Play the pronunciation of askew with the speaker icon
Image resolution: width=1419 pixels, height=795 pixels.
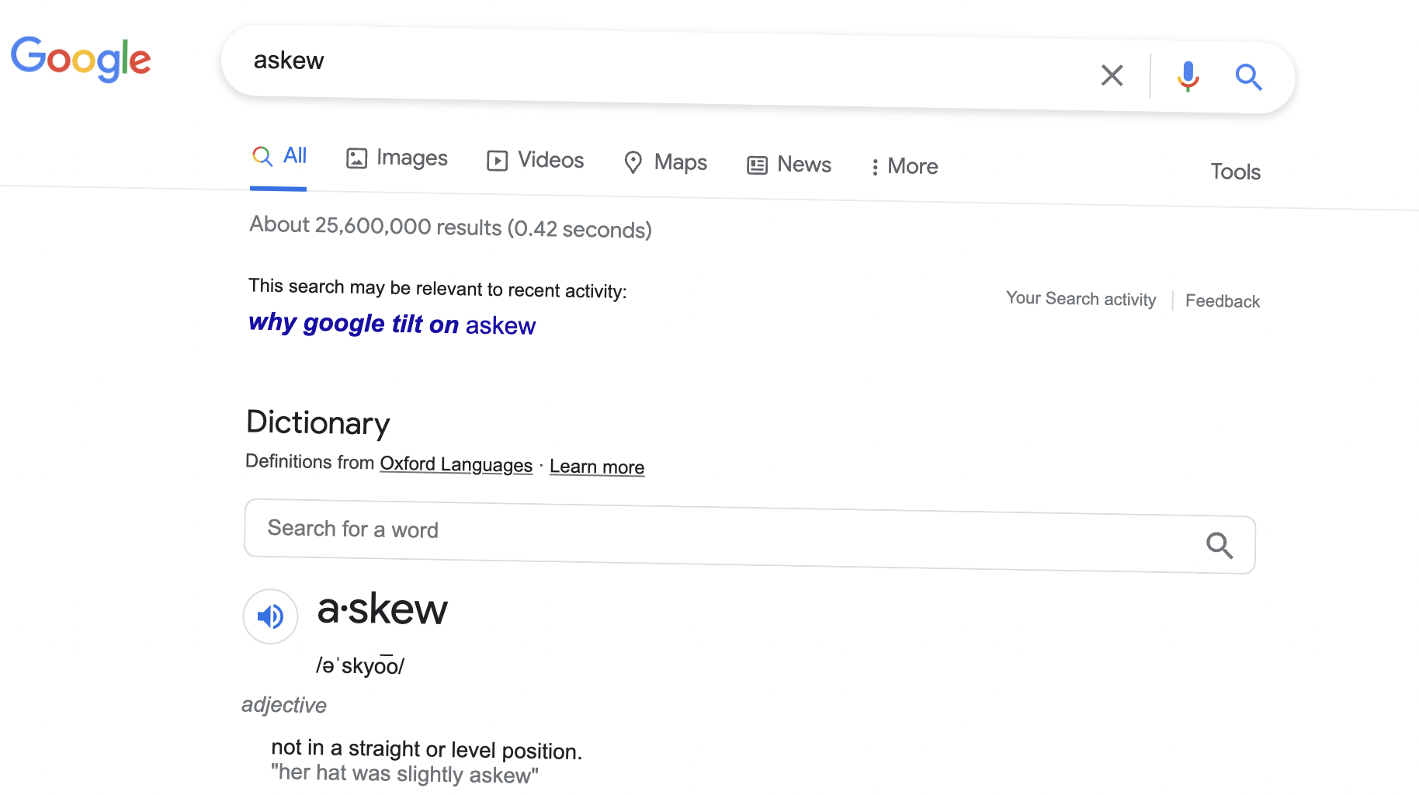[x=269, y=616]
